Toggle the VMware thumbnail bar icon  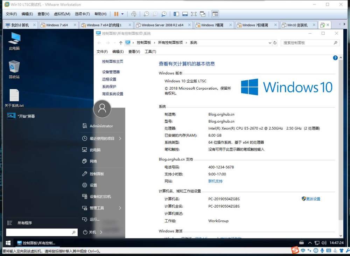pos(185,14)
